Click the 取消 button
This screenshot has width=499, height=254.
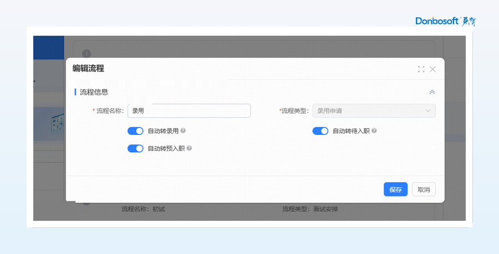[x=424, y=189]
